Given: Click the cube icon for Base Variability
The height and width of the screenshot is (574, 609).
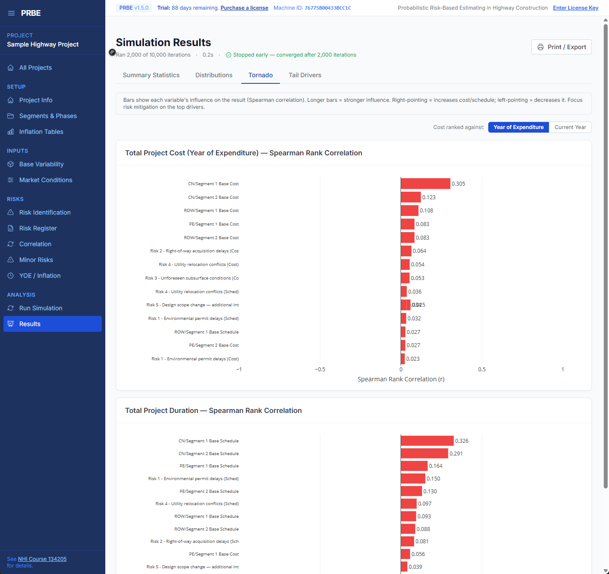Looking at the screenshot, I should 11,164.
